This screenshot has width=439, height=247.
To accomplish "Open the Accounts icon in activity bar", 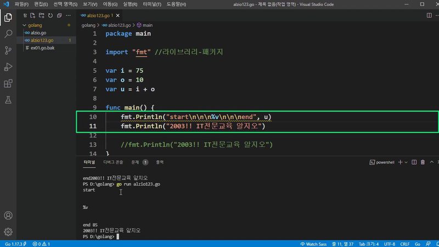I will pyautogui.click(x=8, y=215).
